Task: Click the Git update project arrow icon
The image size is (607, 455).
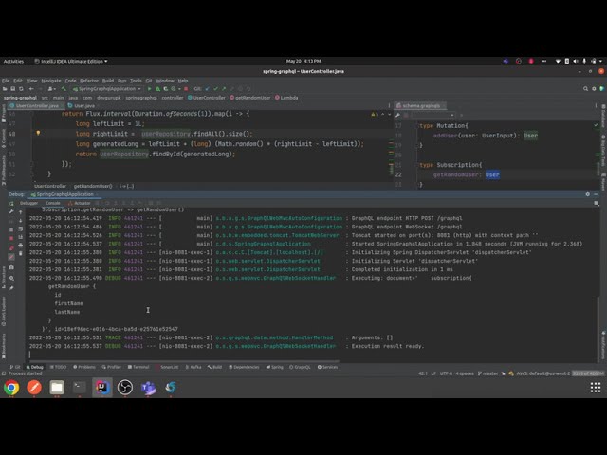Action: tap(207, 89)
